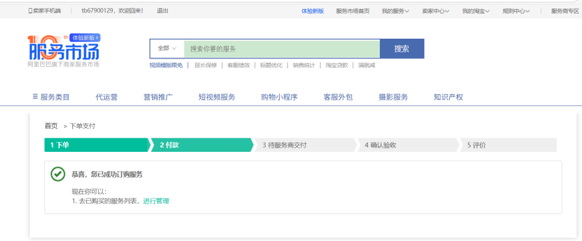Select the 客服绩效 hot keyword

(239, 66)
